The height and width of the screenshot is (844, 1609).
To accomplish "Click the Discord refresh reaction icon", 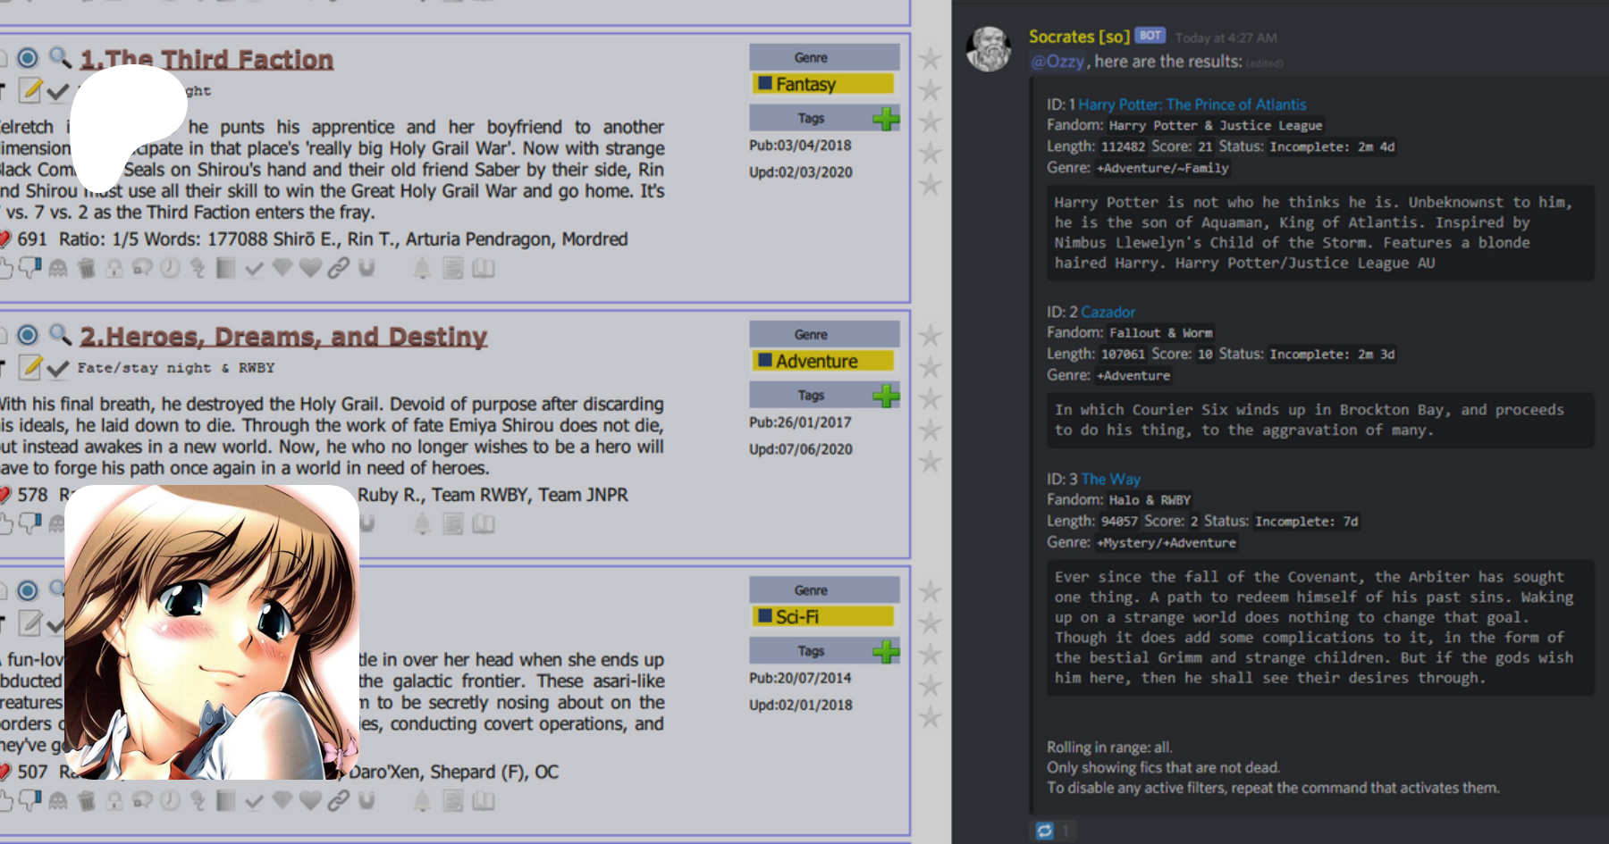I will pyautogui.click(x=1044, y=831).
